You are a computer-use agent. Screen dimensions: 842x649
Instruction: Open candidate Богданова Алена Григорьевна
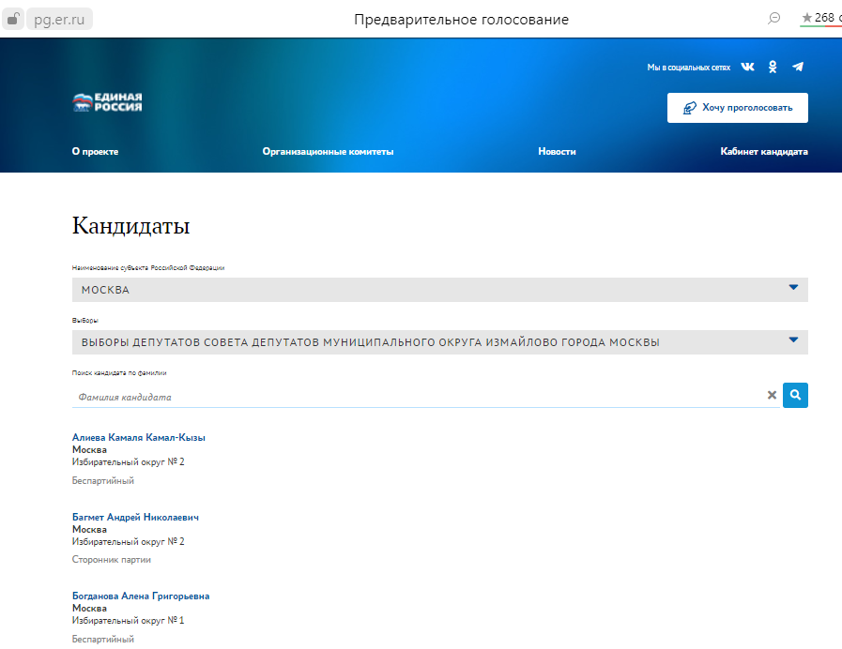click(141, 596)
